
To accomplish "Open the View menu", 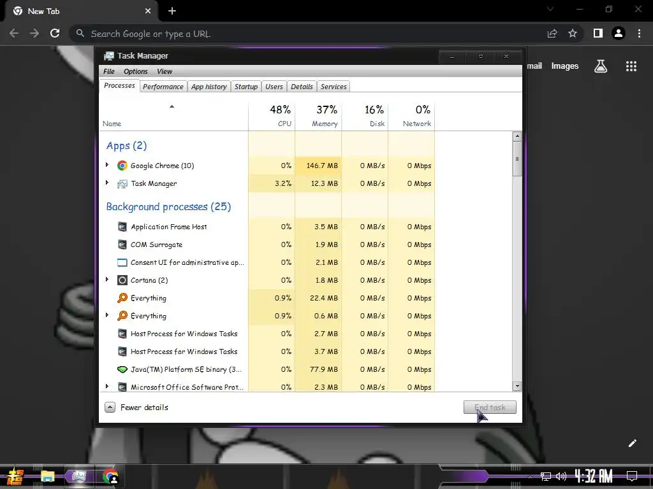I will [165, 71].
